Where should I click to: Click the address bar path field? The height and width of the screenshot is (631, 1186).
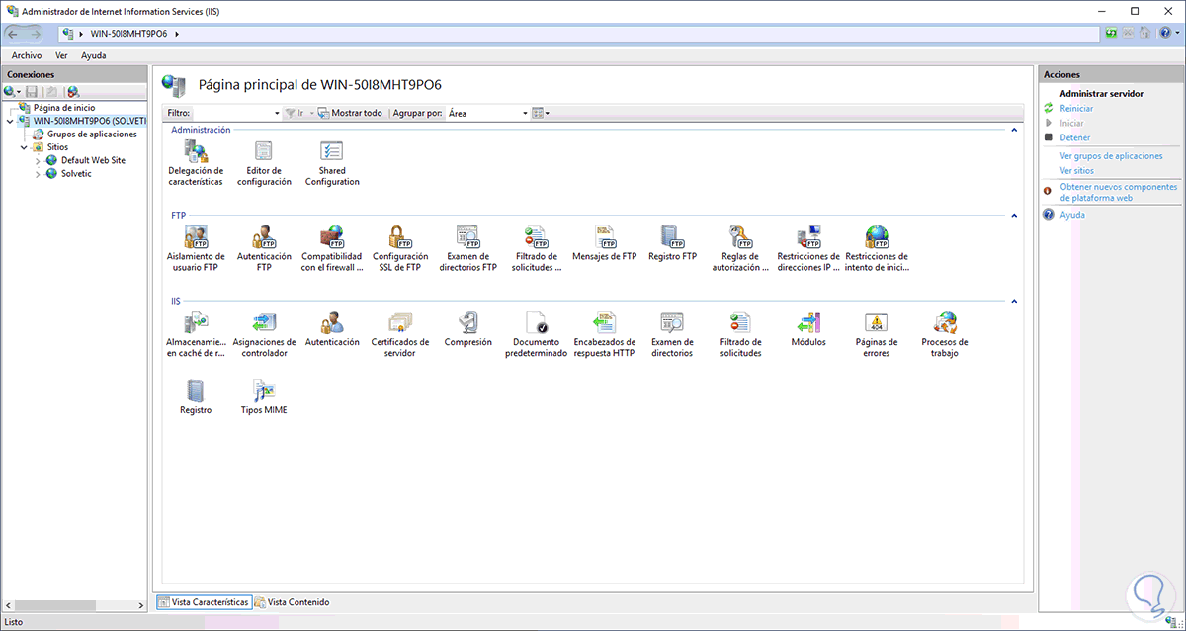[x=579, y=34]
